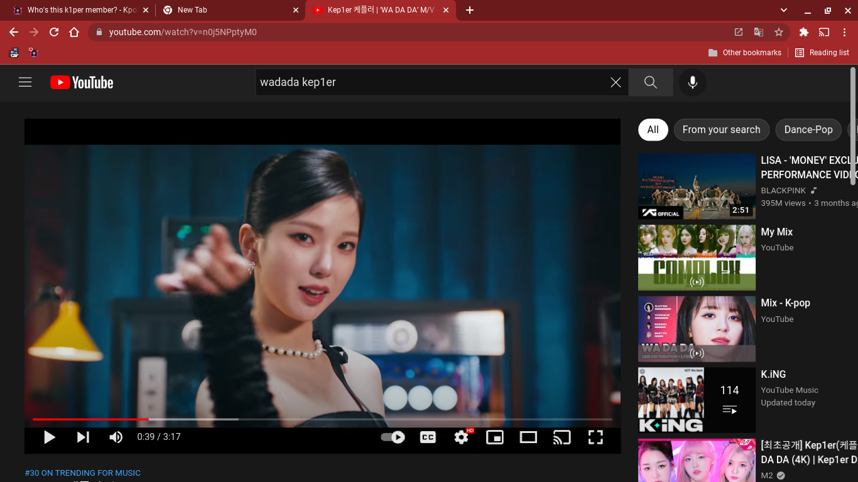Image resolution: width=858 pixels, height=482 pixels.
Task: Open a new browser tab
Action: click(x=470, y=10)
